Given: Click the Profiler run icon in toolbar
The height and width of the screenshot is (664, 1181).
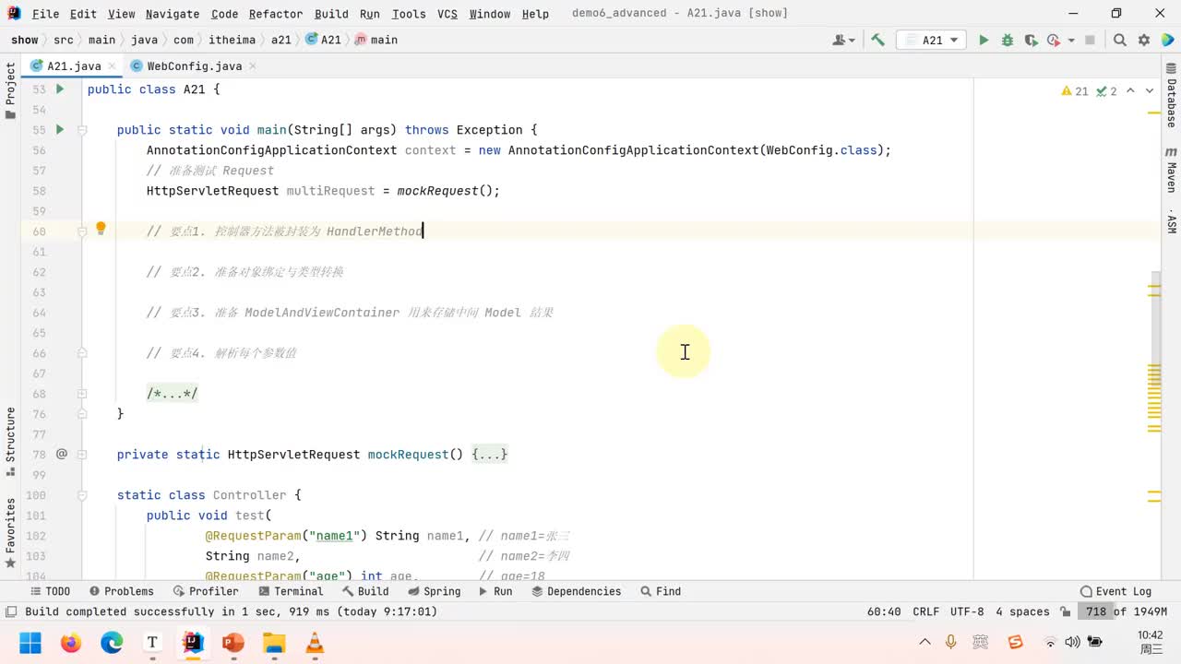Looking at the screenshot, I should [1053, 40].
